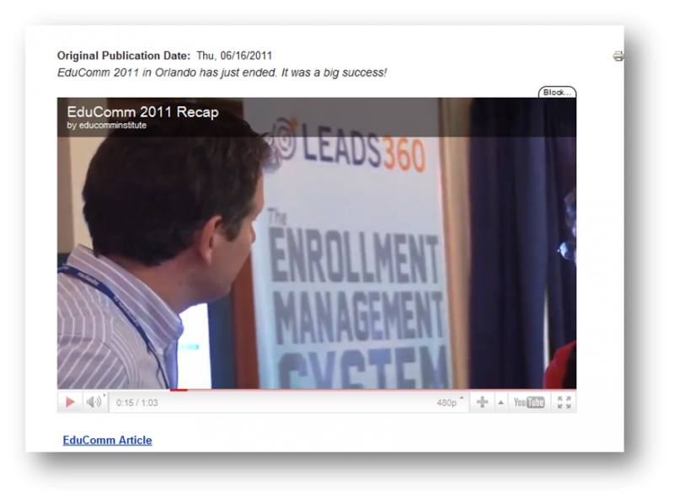Click the 0:15 / 1:03 time display
Image resolution: width=674 pixels, height=502 pixels.
[136, 403]
